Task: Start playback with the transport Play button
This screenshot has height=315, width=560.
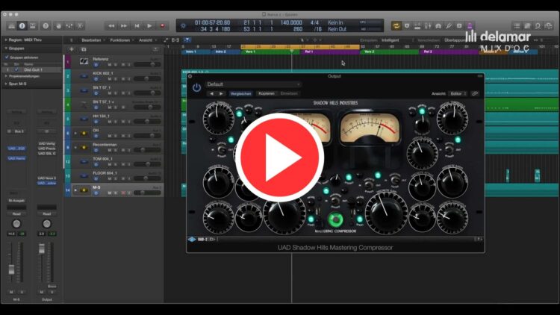Action: [x=149, y=26]
